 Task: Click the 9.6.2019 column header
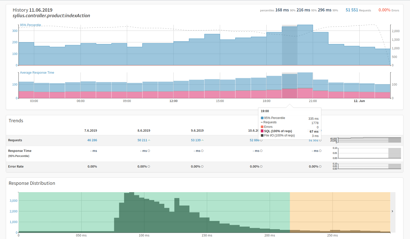(197, 131)
